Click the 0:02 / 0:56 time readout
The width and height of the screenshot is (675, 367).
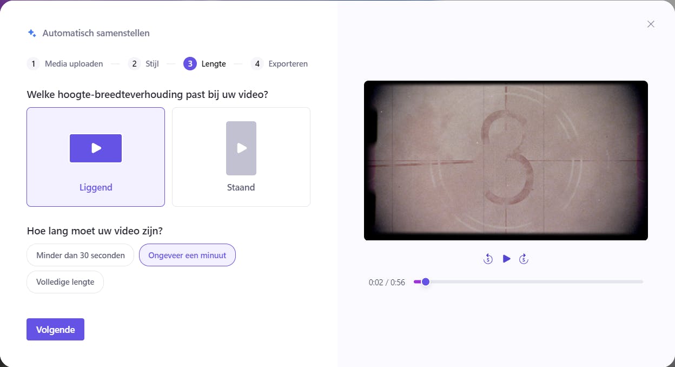click(x=387, y=282)
